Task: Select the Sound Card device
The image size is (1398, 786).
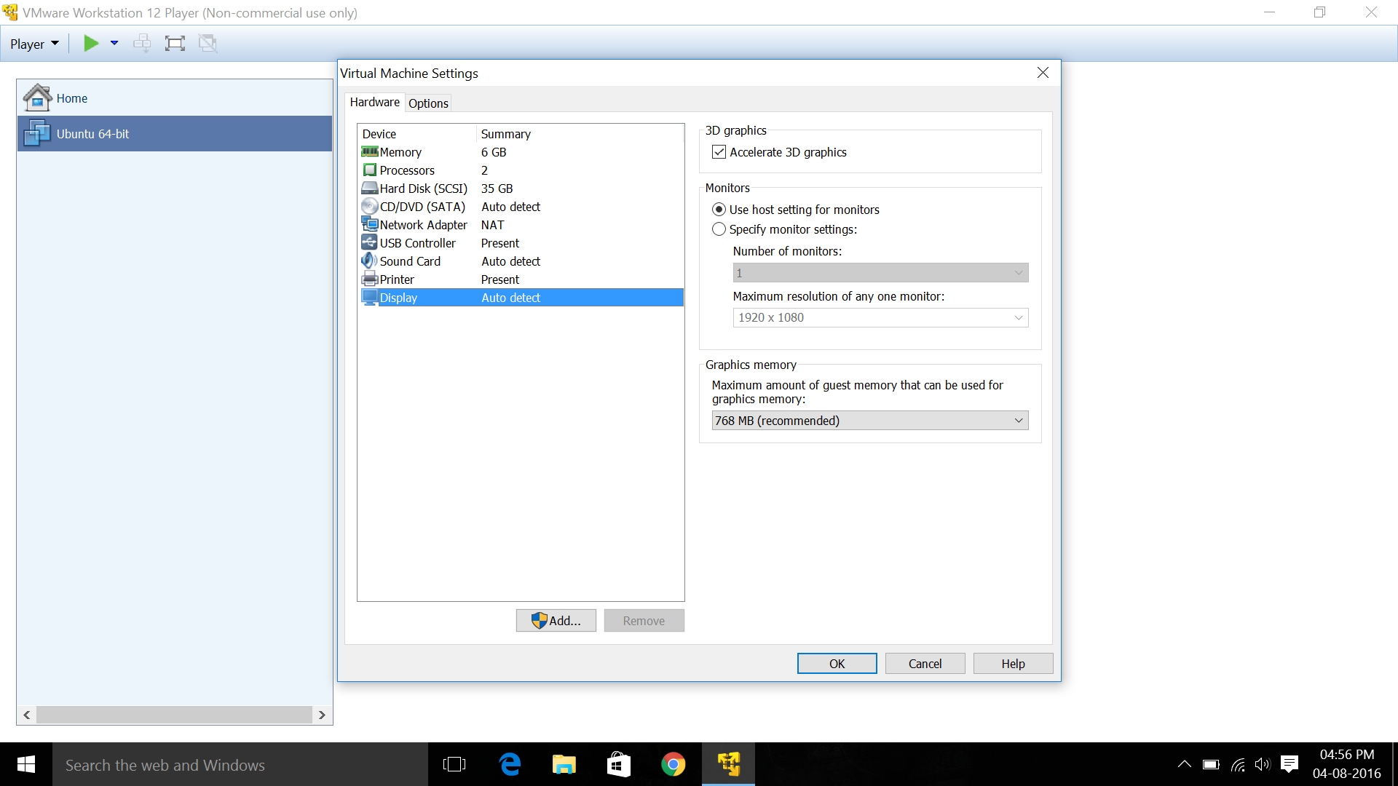Action: [409, 261]
